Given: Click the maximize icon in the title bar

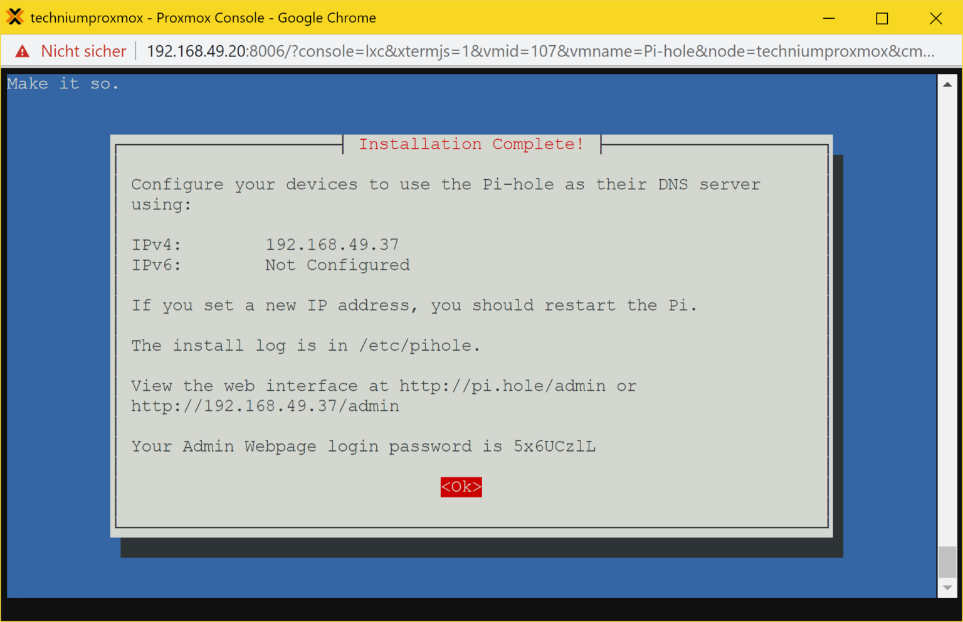Looking at the screenshot, I should click(881, 18).
